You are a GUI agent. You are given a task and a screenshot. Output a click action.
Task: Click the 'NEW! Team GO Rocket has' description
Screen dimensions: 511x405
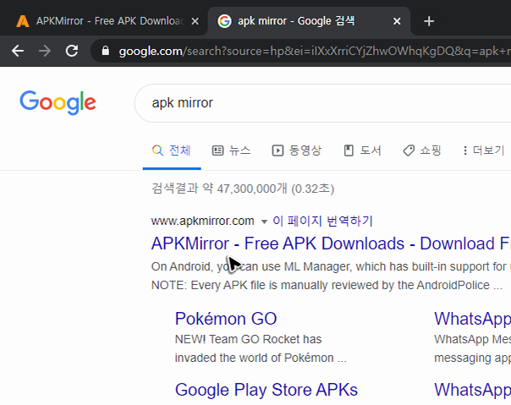249,339
